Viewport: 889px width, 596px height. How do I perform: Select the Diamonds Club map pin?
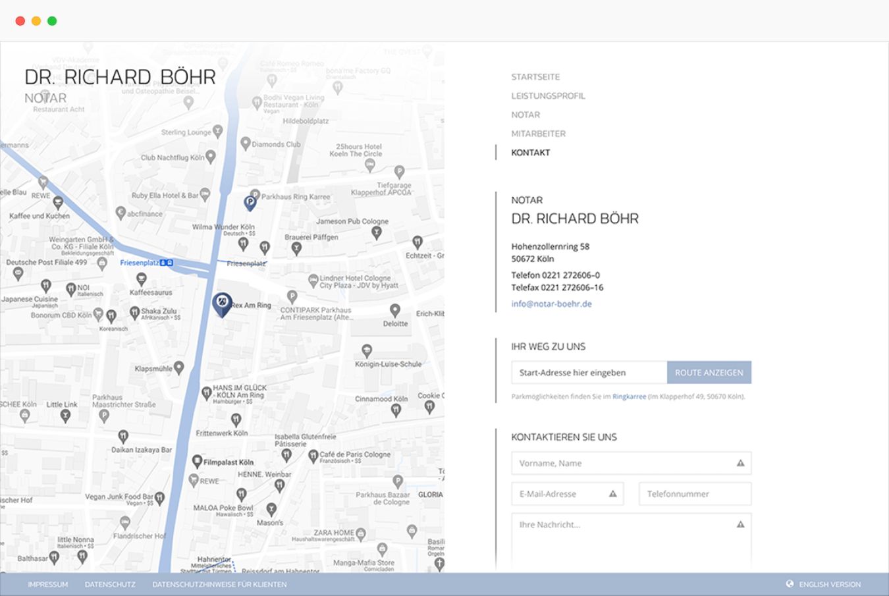(x=246, y=144)
